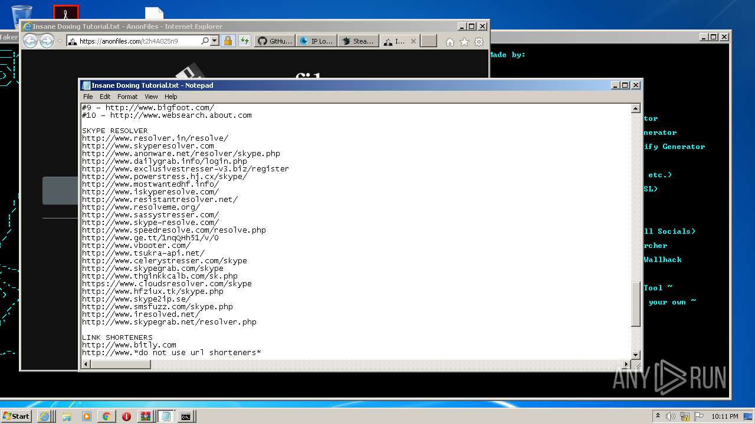This screenshot has width=755, height=424.
Task: Click the skype2ip.se line
Action: coord(136,299)
